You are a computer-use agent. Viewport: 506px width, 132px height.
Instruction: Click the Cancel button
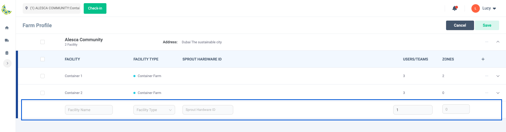pos(460,25)
